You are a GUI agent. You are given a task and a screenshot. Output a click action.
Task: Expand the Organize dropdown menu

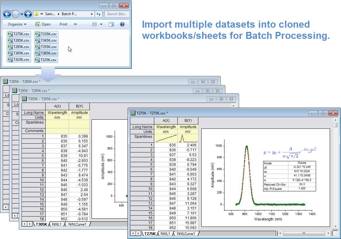17,24
